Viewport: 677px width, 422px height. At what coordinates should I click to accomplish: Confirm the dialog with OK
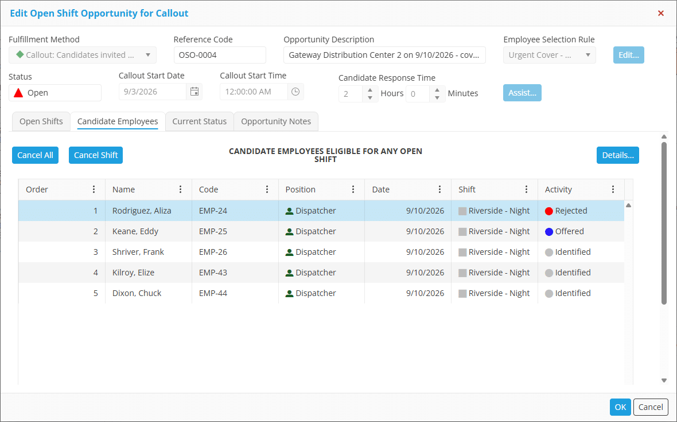(620, 407)
